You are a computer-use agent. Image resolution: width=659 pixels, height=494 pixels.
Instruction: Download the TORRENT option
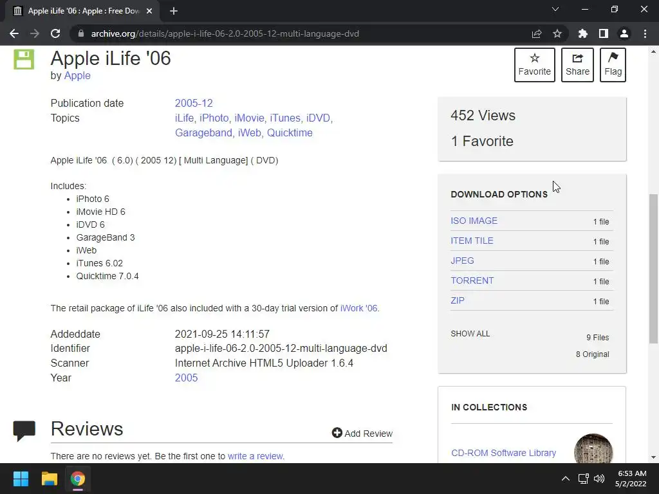(x=472, y=280)
